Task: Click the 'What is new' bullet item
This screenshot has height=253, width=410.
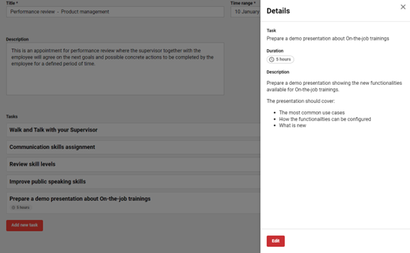Action: pos(292,125)
